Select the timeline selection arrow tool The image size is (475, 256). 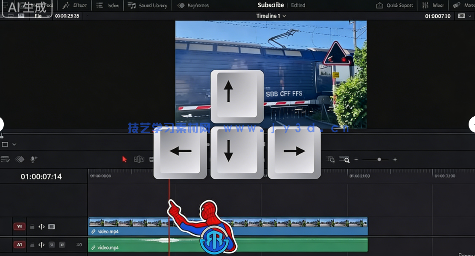[124, 159]
